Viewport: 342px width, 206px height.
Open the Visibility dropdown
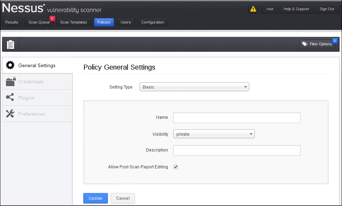coord(214,134)
